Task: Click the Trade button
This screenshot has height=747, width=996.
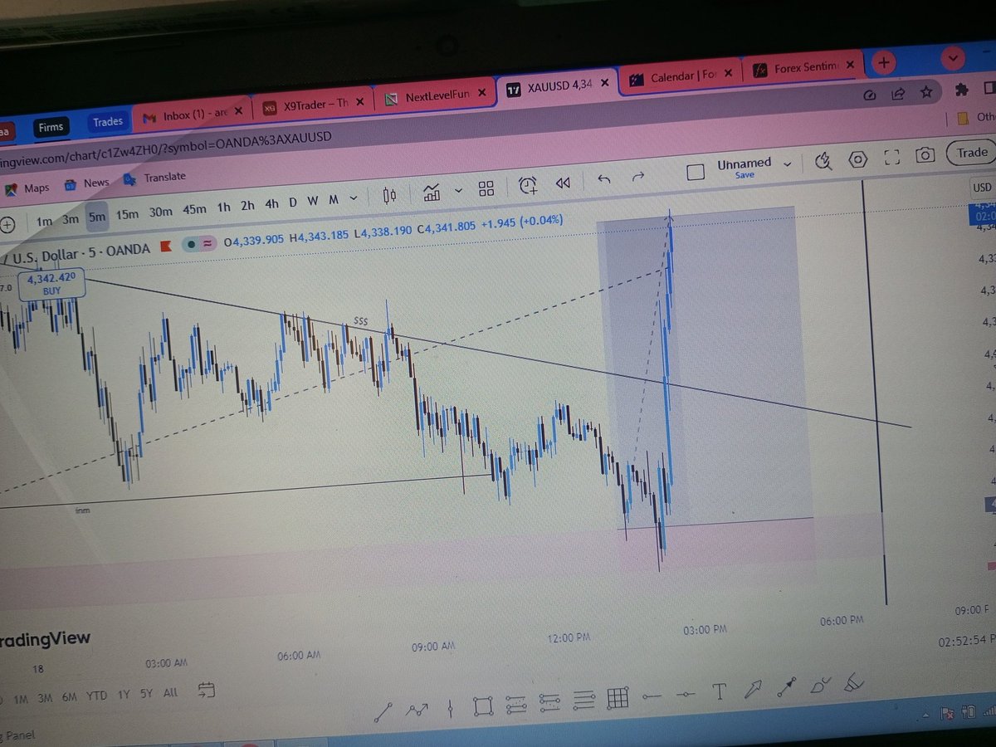Action: tap(972, 153)
